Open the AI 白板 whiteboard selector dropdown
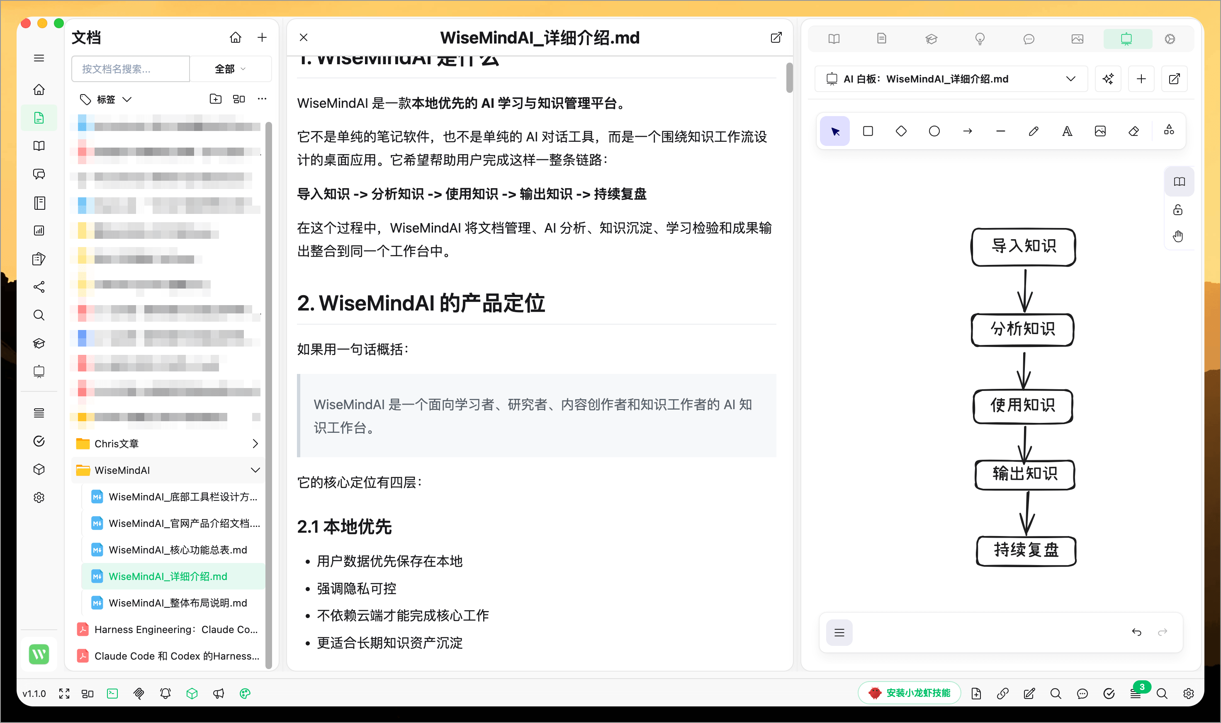This screenshot has width=1221, height=723. point(951,79)
